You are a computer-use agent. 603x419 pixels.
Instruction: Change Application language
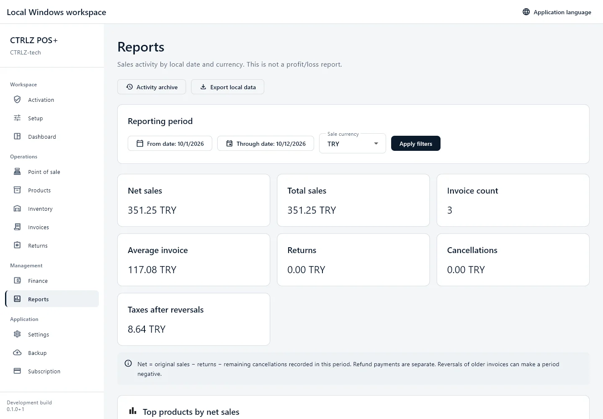(557, 12)
